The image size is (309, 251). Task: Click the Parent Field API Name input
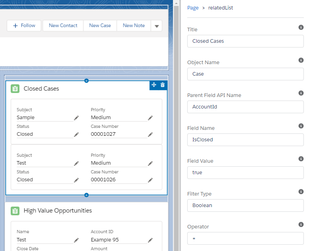click(246, 107)
